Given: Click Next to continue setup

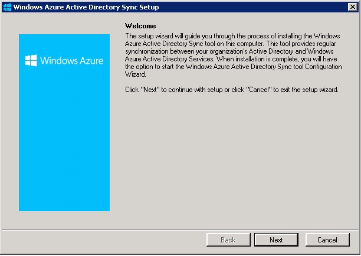Looking at the screenshot, I should [x=276, y=240].
